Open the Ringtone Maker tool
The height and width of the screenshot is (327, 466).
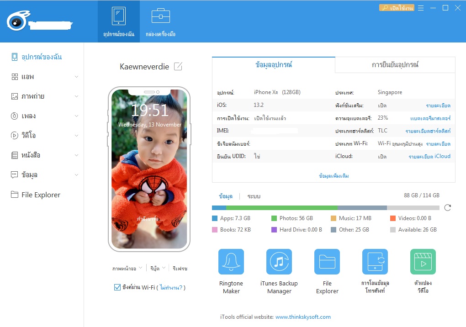click(x=231, y=261)
